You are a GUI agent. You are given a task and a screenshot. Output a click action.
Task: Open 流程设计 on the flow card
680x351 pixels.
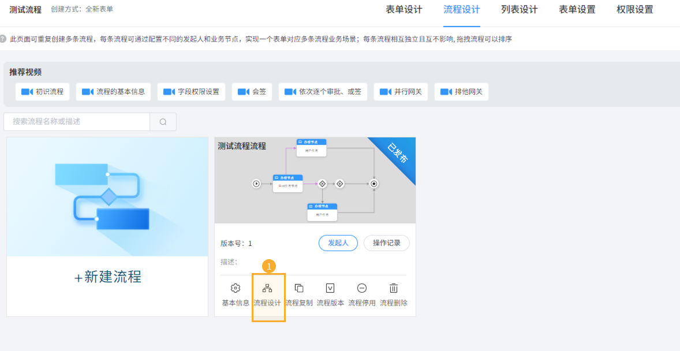click(x=268, y=295)
